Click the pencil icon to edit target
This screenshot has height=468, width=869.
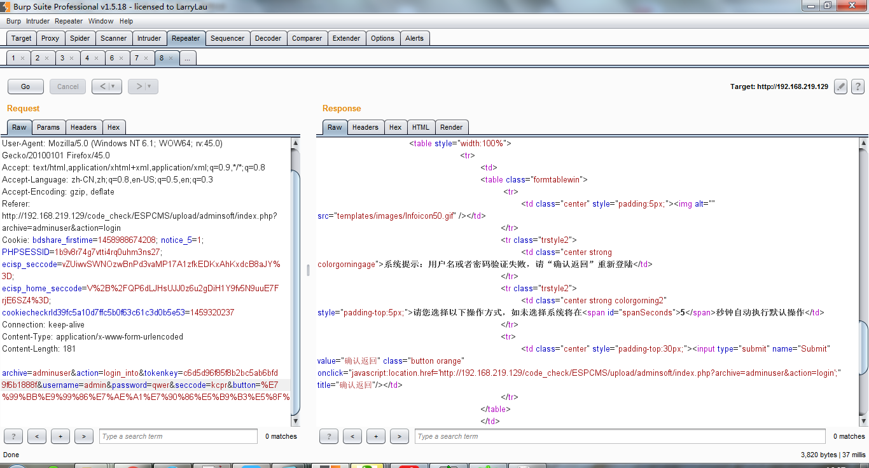pos(841,86)
